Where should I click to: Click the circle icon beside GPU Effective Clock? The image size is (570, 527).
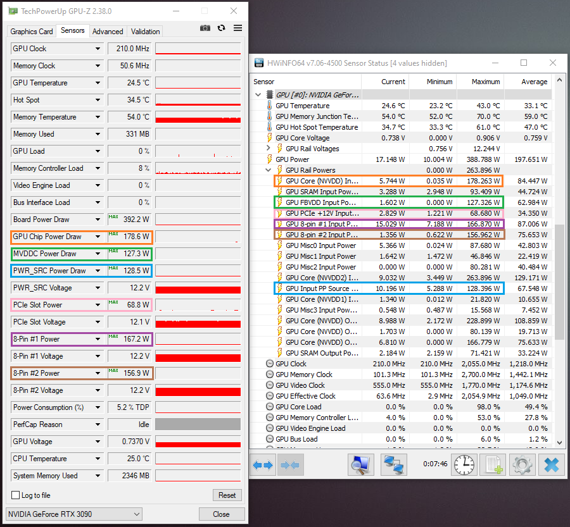click(x=270, y=396)
